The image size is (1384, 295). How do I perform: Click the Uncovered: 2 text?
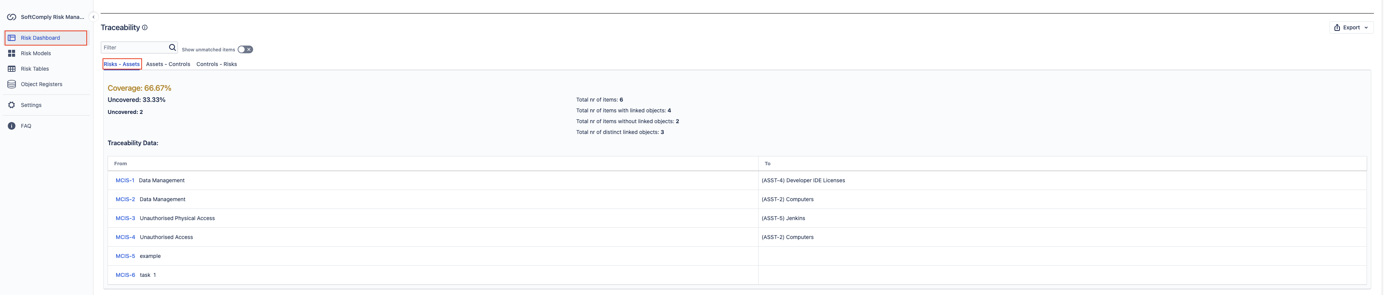point(125,112)
